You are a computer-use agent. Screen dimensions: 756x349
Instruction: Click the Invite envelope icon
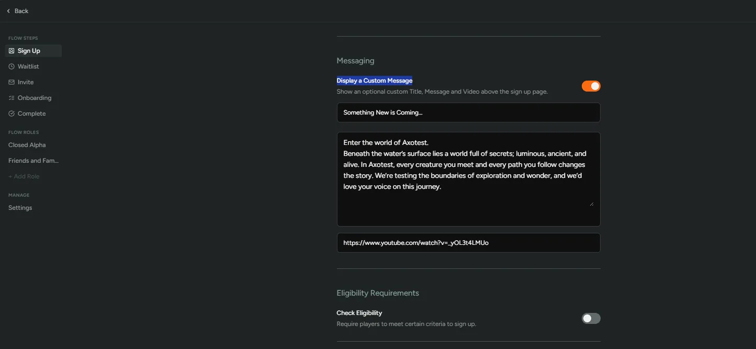[x=11, y=82]
